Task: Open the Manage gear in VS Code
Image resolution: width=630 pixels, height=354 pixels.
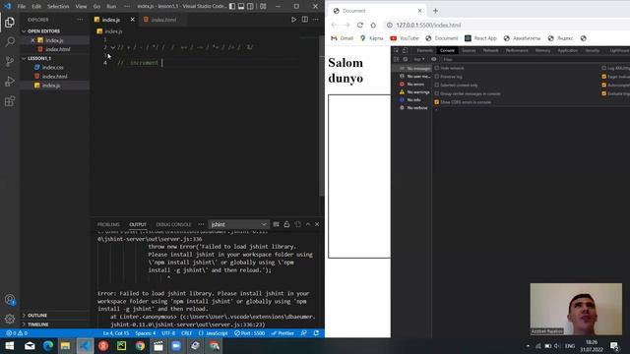Action: point(10,319)
